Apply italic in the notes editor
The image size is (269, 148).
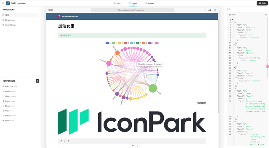click(x=65, y=141)
